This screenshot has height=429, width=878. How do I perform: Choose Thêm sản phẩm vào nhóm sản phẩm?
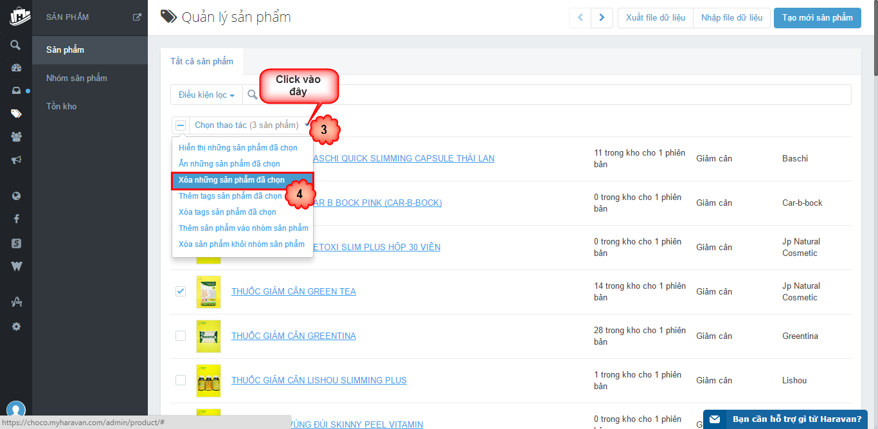[x=243, y=228]
